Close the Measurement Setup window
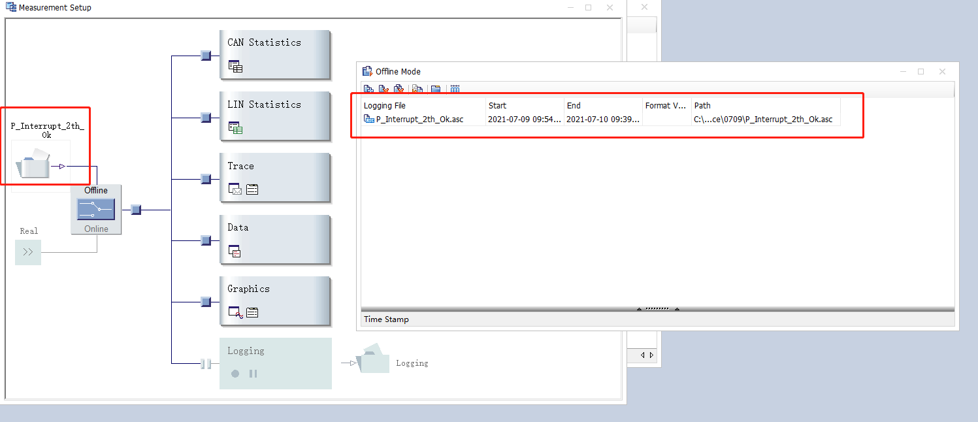The height and width of the screenshot is (422, 978). (x=610, y=8)
